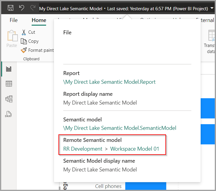Click the Redo arrow icon
Image resolution: width=216 pixels, height=191 pixels.
[33, 8]
